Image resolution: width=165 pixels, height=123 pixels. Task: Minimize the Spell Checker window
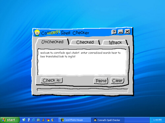(120, 32)
